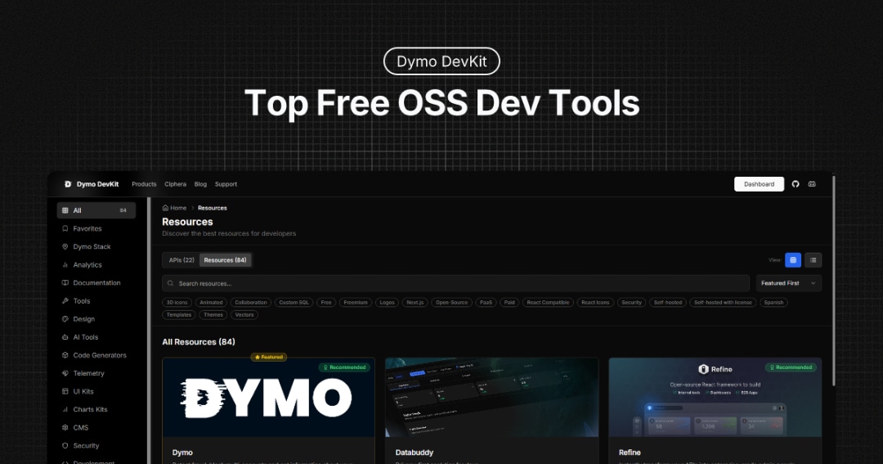
Task: Expand the Ciphera navigation item
Action: click(x=175, y=184)
